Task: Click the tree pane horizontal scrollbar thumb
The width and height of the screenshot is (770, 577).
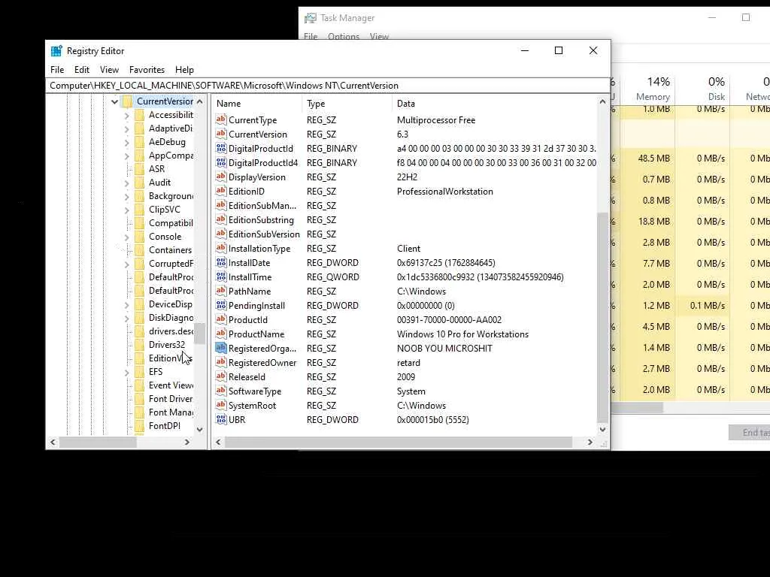Action: pyautogui.click(x=98, y=442)
